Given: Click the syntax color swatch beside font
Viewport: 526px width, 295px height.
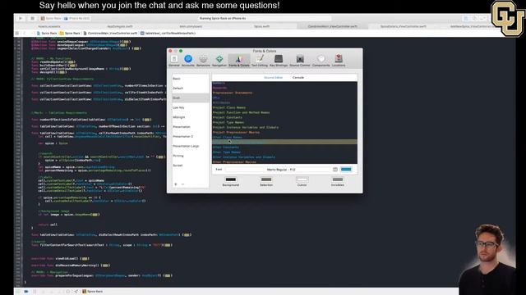Looking at the screenshot, I should click(346, 170).
